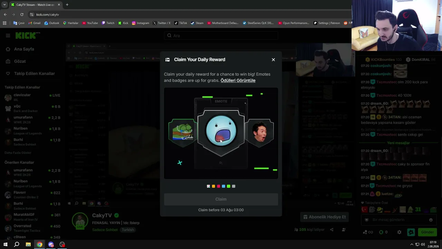Open umurafann under Takip Edilen Kanallar
The width and height of the screenshot is (442, 249).
point(33,120)
